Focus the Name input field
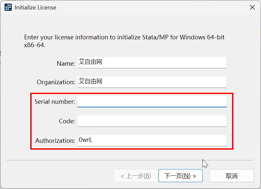 coord(152,62)
